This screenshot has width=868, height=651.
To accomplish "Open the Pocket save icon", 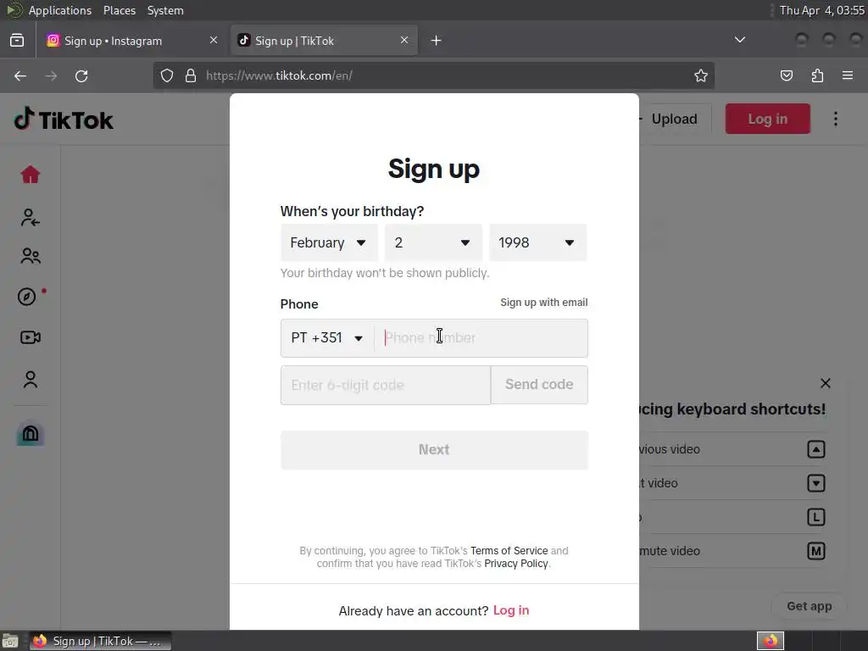I will pyautogui.click(x=787, y=75).
